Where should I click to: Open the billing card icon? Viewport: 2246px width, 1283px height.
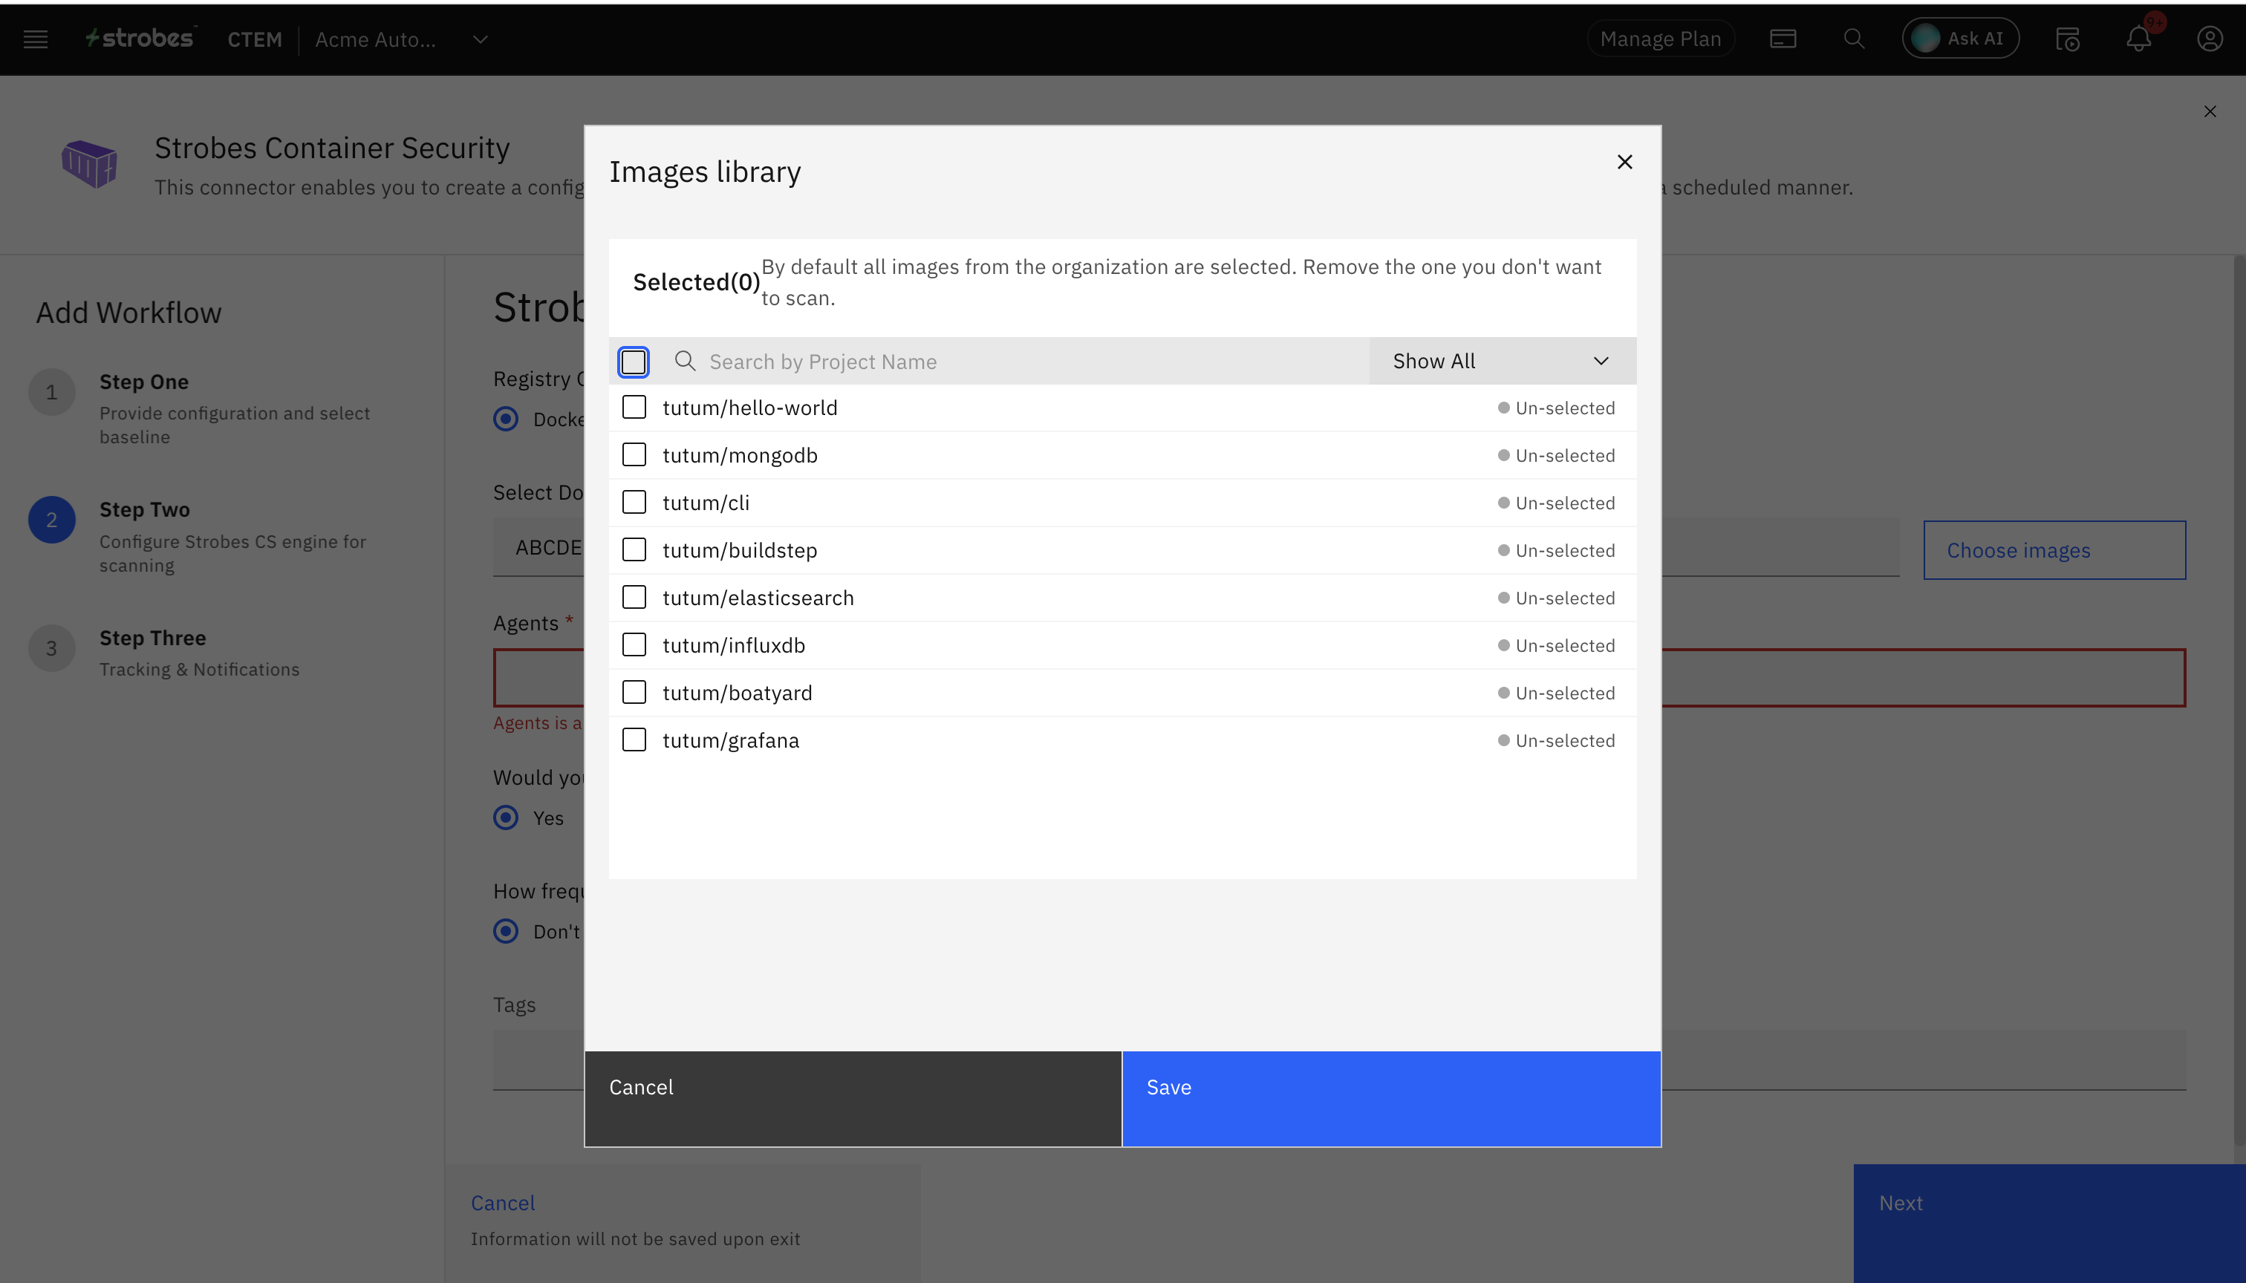[x=1783, y=39]
